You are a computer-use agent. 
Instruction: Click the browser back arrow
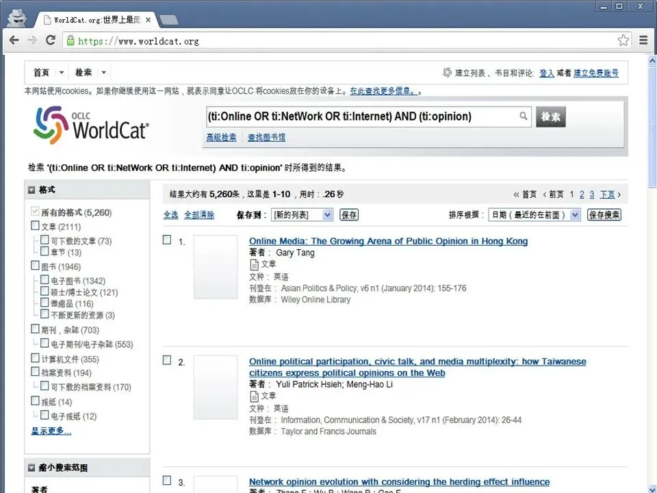pos(14,40)
